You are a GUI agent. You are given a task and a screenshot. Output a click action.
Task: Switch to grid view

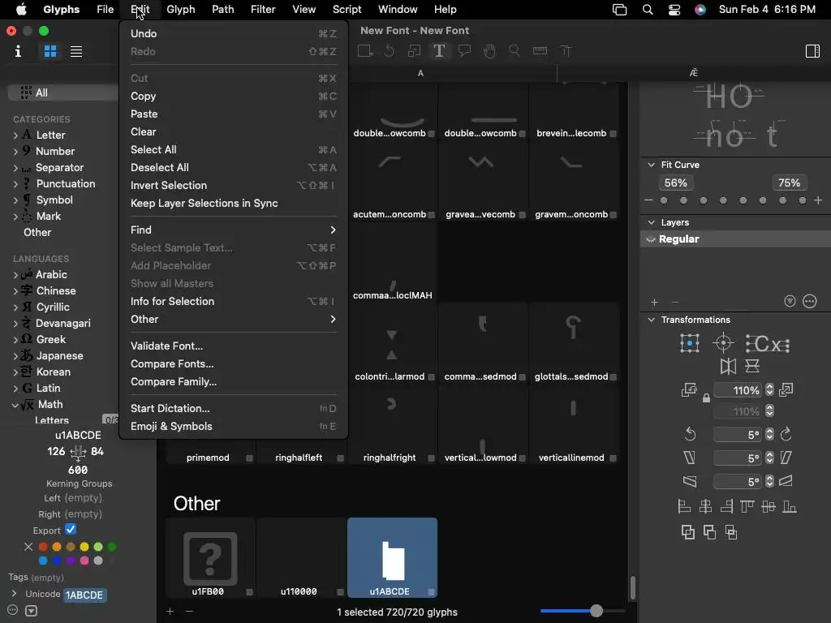pos(50,51)
